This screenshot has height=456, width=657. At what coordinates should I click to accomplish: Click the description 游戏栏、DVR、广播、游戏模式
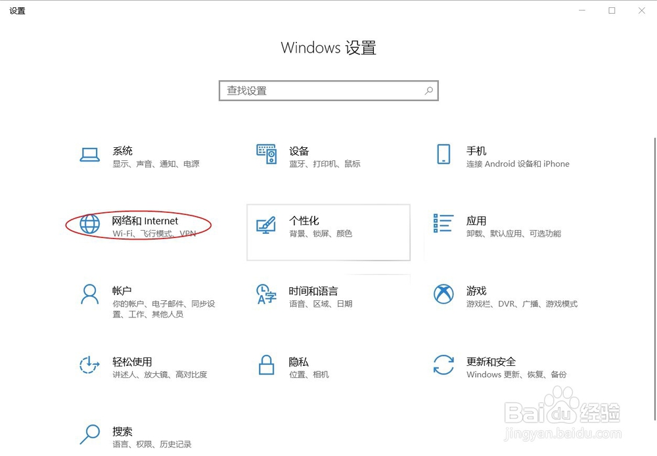tap(522, 304)
